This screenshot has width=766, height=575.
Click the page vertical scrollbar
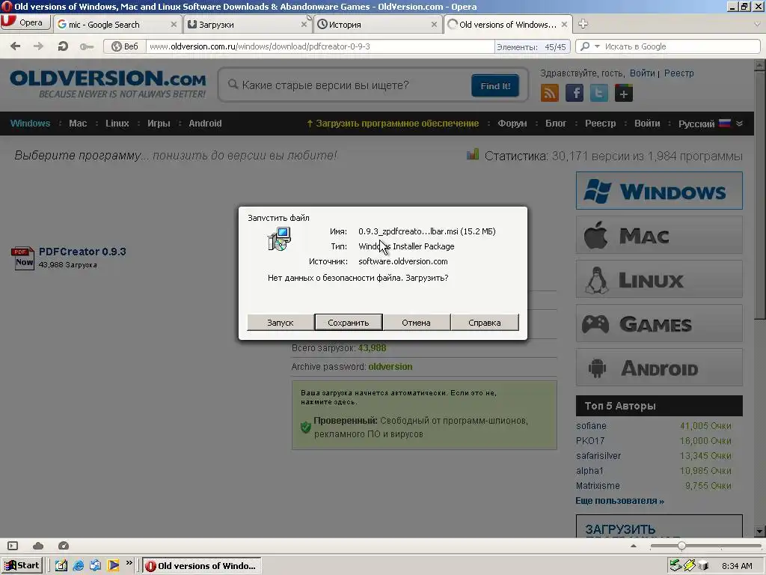(x=760, y=298)
